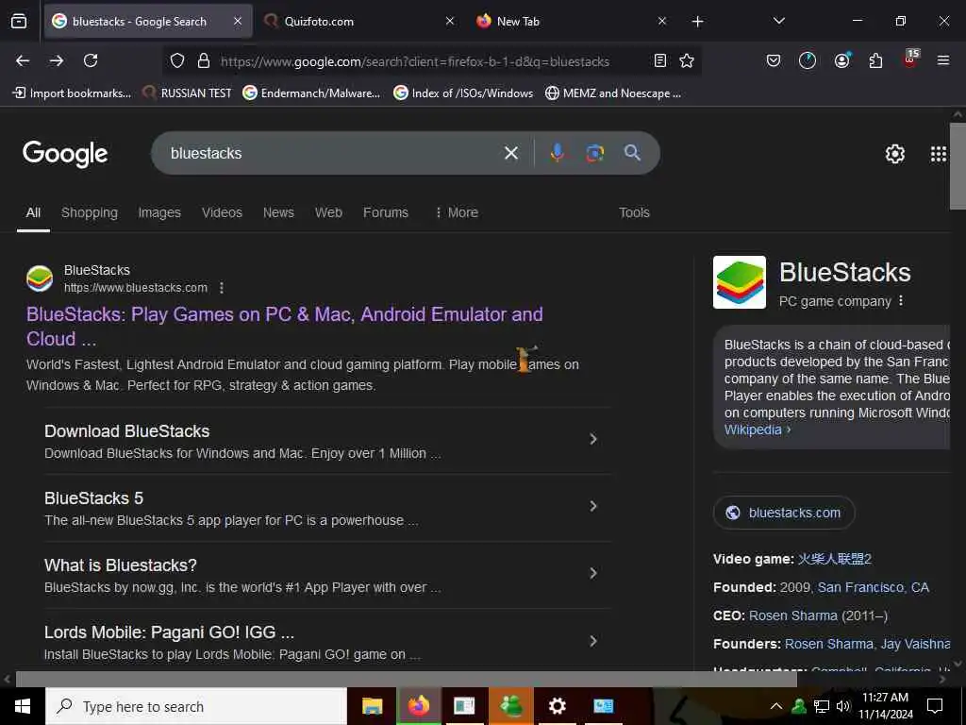Open Rosen Sharma CEO link
Image resolution: width=966 pixels, height=725 pixels.
coord(792,615)
